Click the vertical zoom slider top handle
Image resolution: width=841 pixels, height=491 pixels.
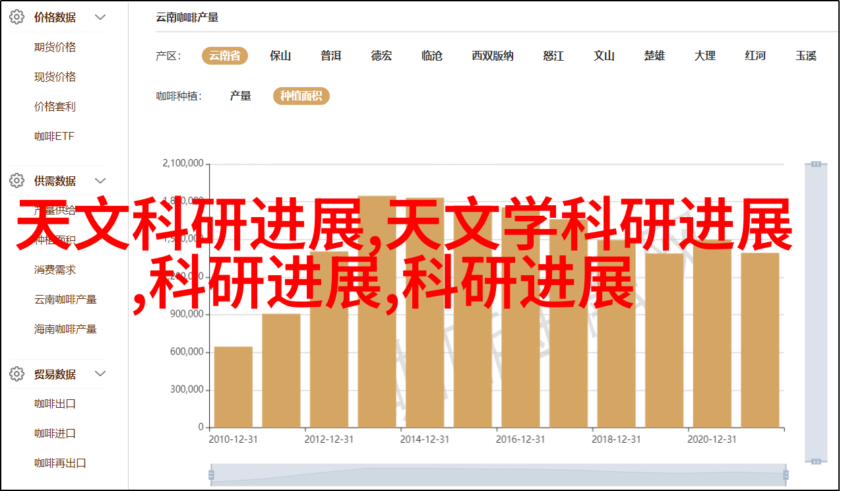[816, 164]
